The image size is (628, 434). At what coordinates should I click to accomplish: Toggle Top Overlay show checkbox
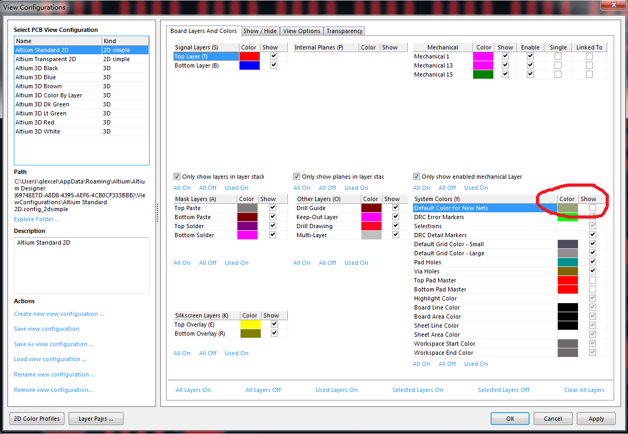pos(274,324)
